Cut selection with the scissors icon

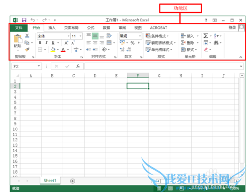(x=27, y=36)
